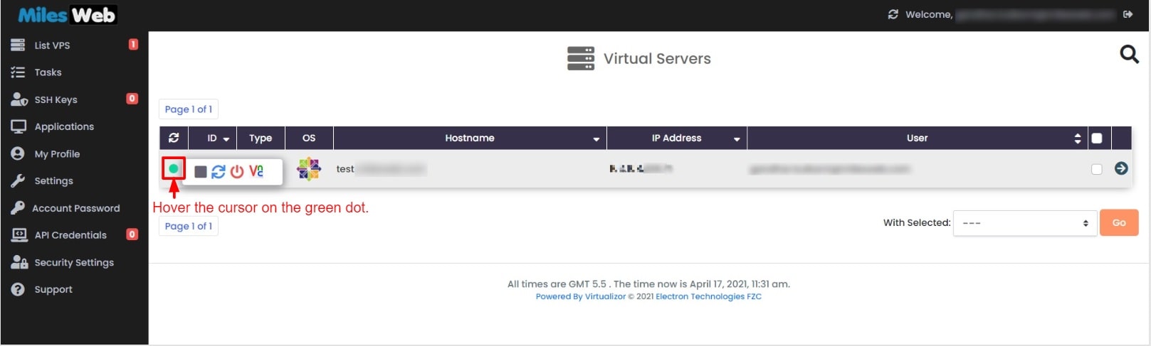Click the logout icon in top bar
1151x346 pixels.
click(1128, 14)
